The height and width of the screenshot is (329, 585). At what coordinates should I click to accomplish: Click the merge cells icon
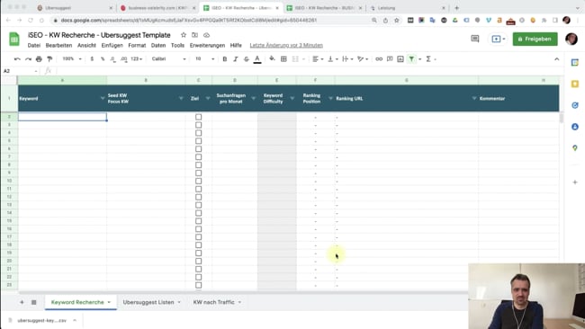click(295, 58)
